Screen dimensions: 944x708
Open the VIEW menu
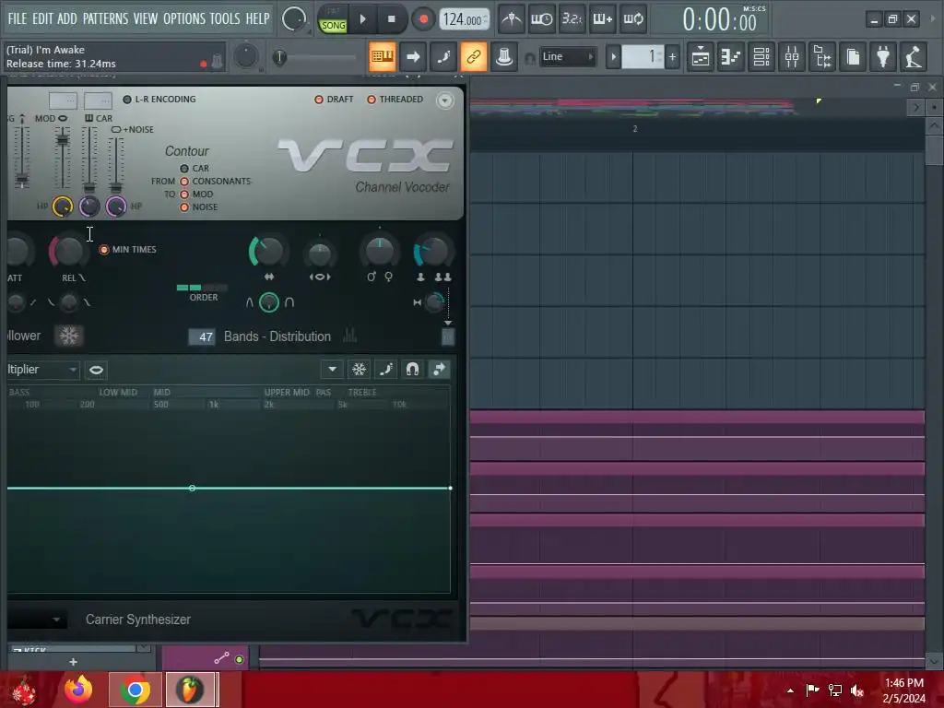click(x=145, y=18)
